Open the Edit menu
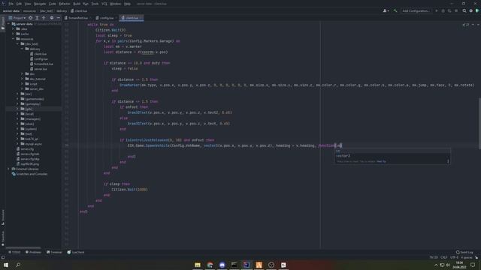481x270 pixels. [x=19, y=4]
